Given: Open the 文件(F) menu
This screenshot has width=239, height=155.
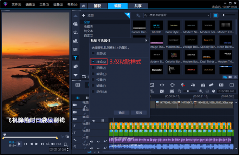Looking at the screenshot, I should (16, 5).
